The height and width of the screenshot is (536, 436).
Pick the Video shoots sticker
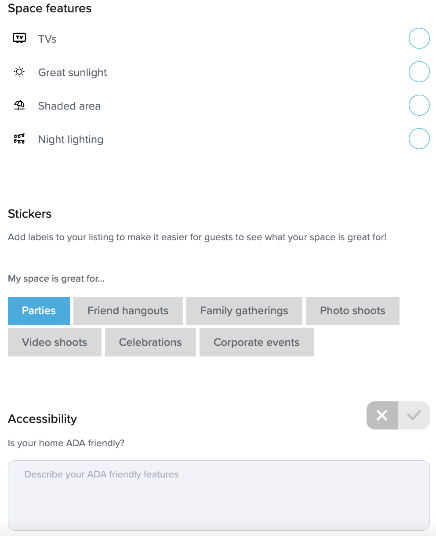click(54, 342)
